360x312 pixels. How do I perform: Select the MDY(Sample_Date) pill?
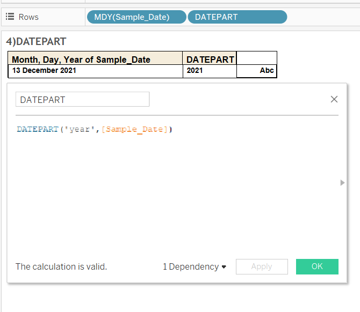click(x=136, y=17)
